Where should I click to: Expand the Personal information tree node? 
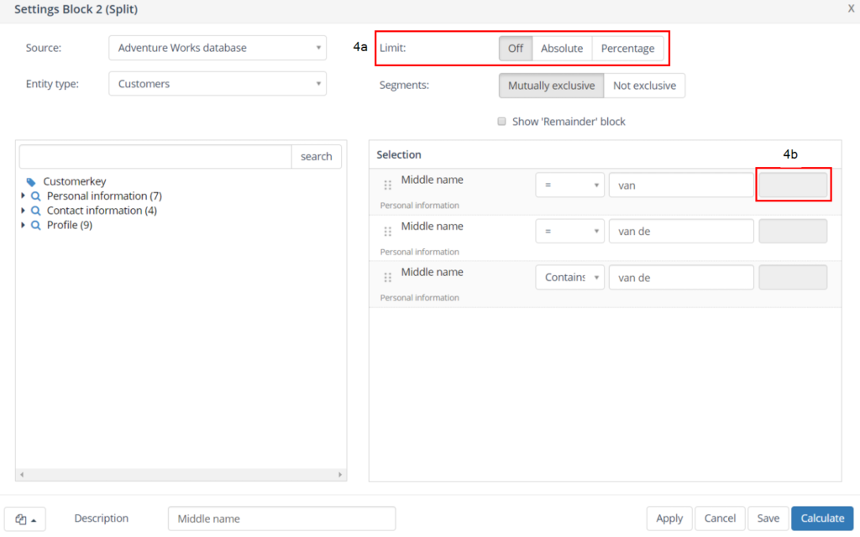24,196
